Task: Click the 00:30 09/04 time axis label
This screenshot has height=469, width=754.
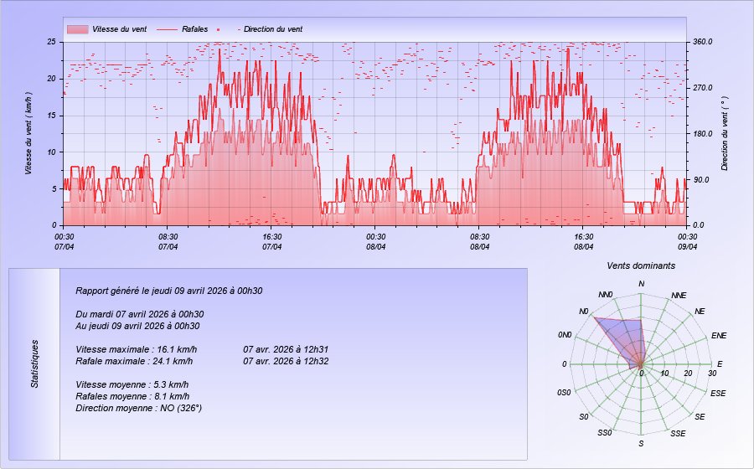Action: tap(687, 241)
